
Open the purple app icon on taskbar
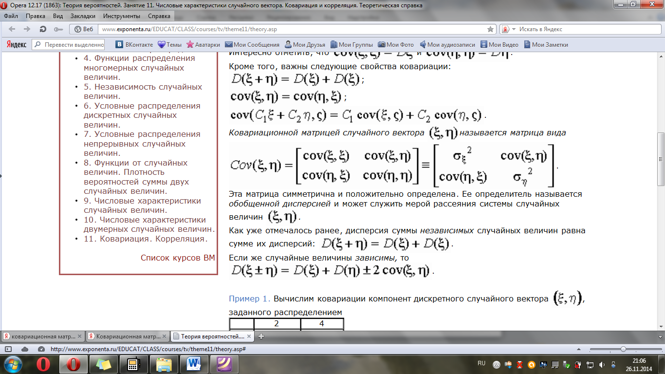point(224,364)
